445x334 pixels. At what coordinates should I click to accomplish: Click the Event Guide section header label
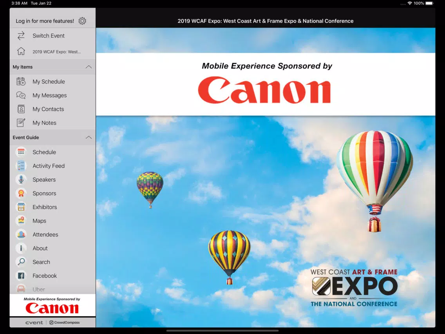point(26,138)
